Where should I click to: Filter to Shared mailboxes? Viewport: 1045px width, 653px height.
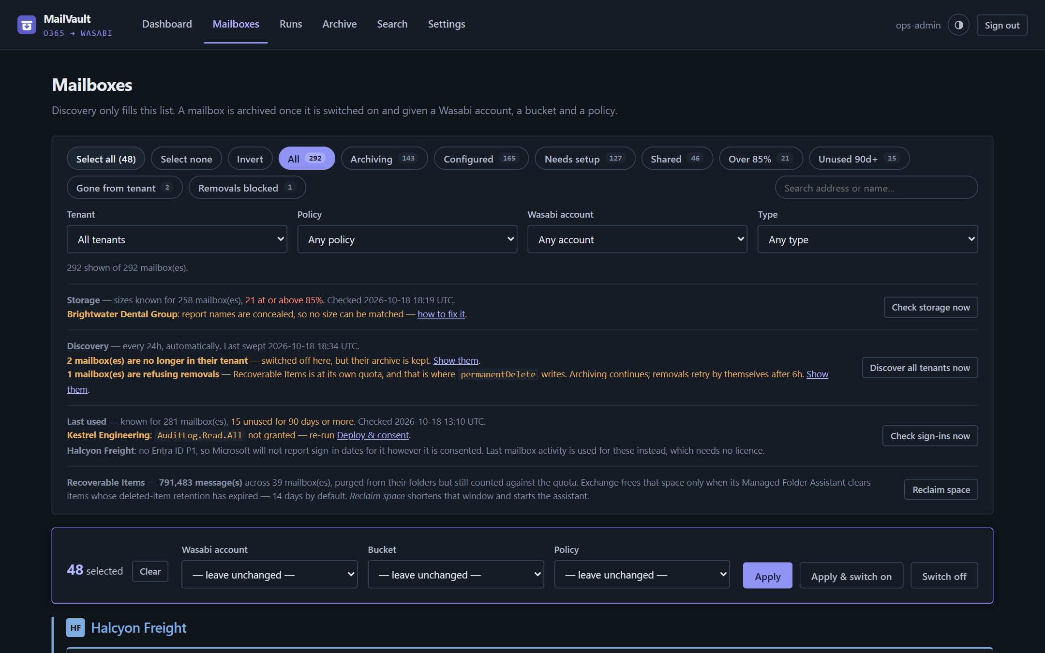tap(677, 159)
